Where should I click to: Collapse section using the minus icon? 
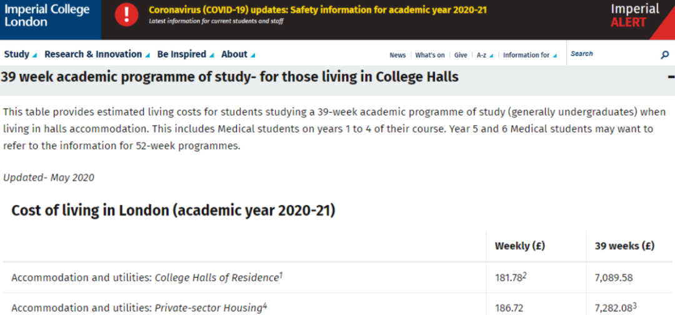click(671, 77)
